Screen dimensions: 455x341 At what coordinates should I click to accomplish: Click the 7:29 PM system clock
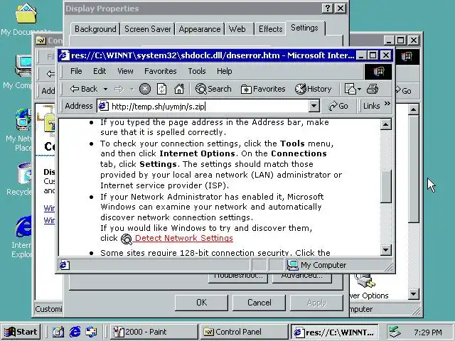[428, 332]
